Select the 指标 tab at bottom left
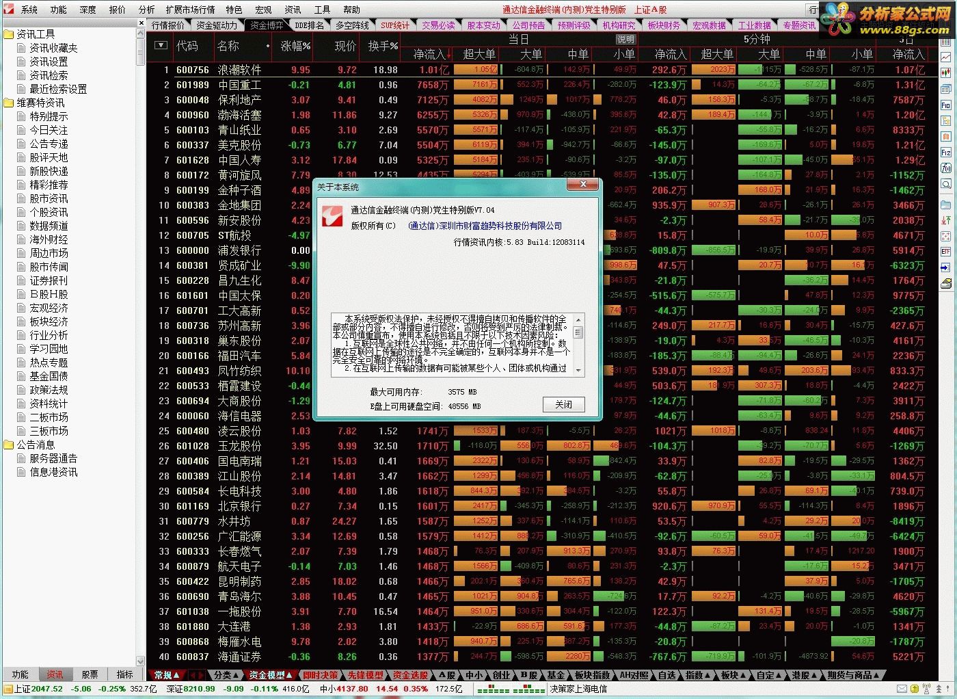 (124, 674)
